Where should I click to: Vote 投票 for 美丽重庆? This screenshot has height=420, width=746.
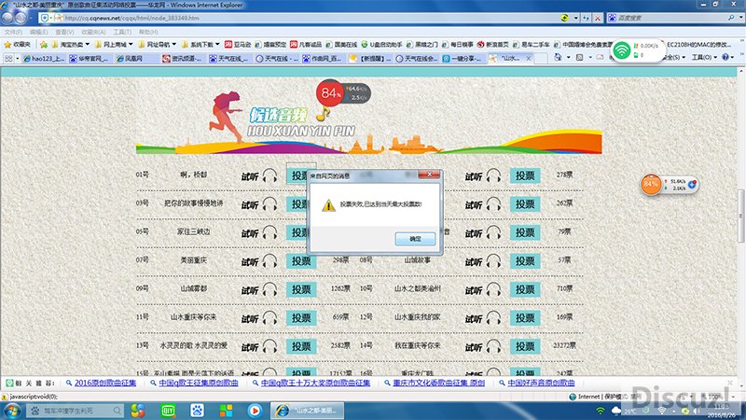[x=301, y=261]
